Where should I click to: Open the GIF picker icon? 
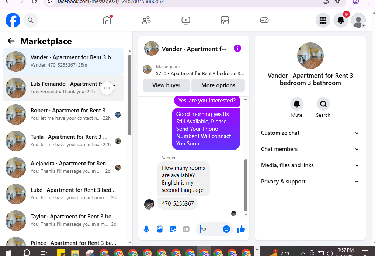186,229
